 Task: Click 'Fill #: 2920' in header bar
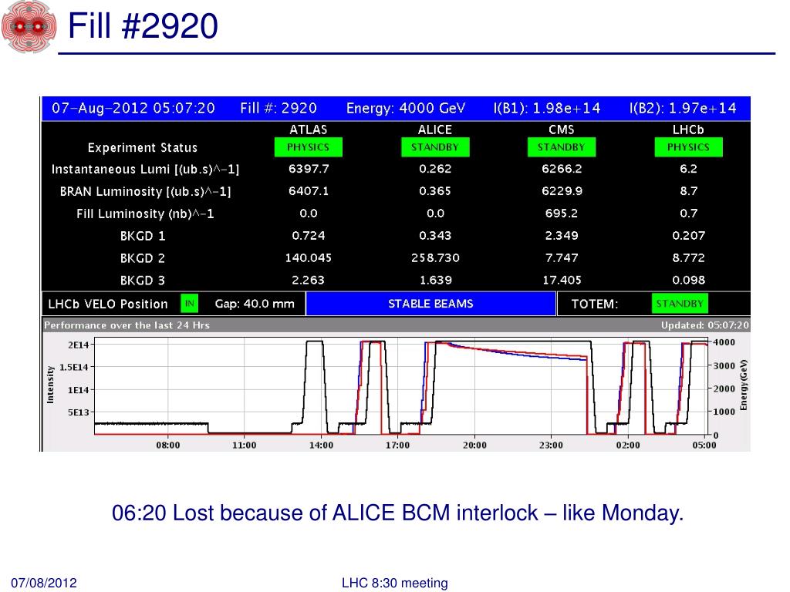click(x=279, y=108)
